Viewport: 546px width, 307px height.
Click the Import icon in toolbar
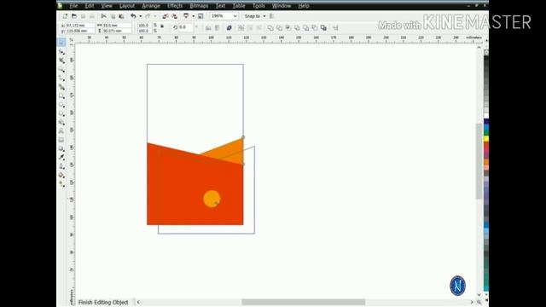166,16
